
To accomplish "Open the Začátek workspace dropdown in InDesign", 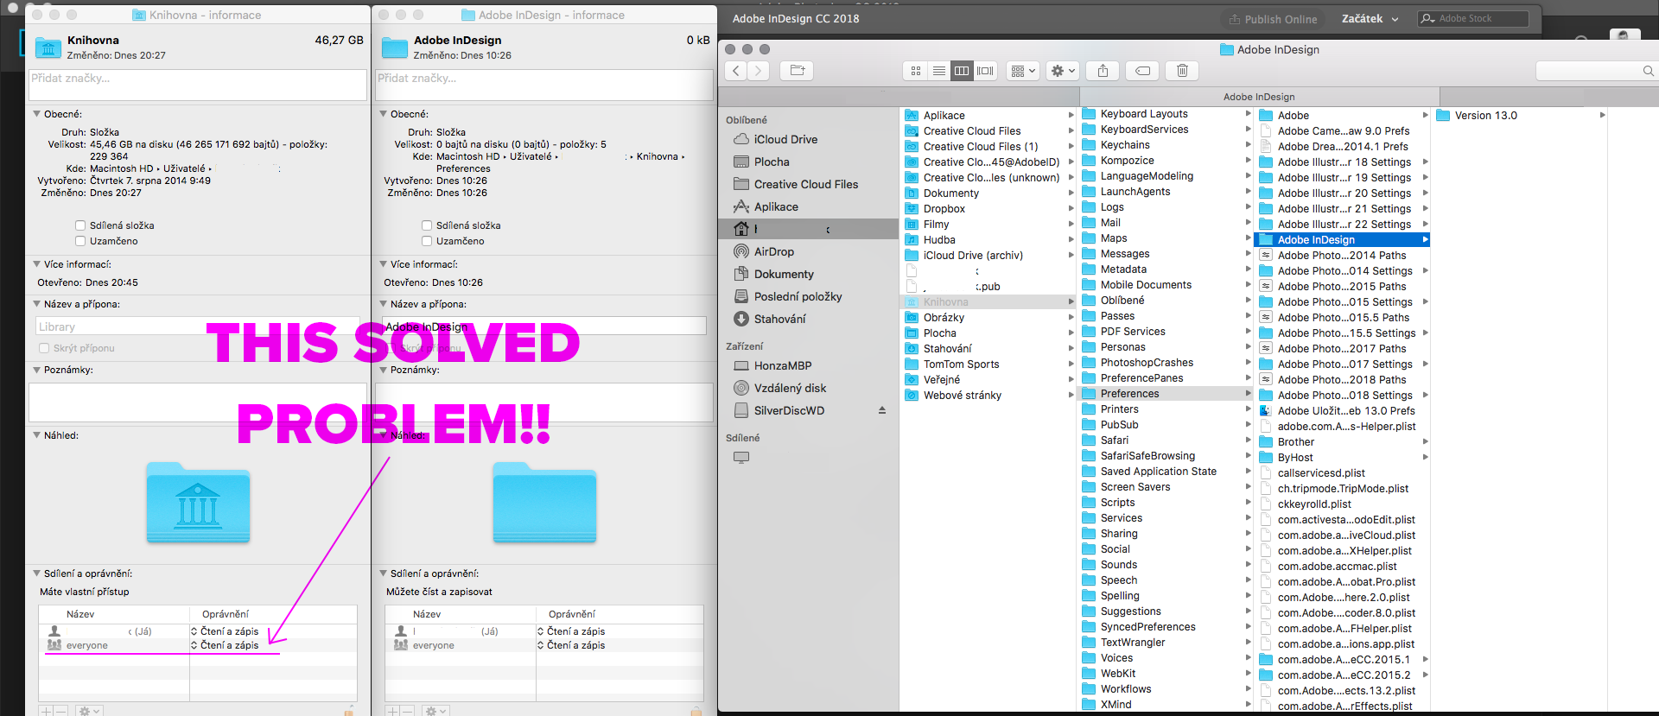I will point(1370,19).
